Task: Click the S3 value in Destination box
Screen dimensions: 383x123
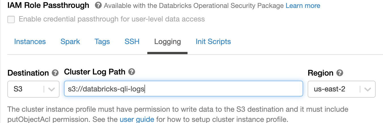Action: point(18,89)
